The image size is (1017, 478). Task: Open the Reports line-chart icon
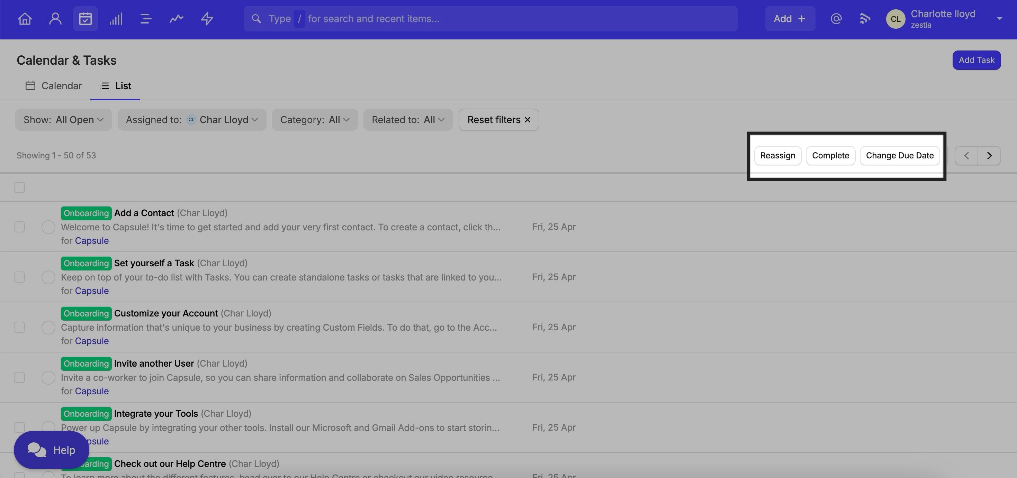[x=177, y=19]
